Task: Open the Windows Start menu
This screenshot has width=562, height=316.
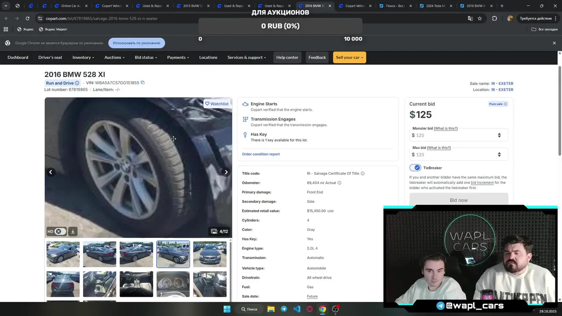Action: [x=227, y=309]
